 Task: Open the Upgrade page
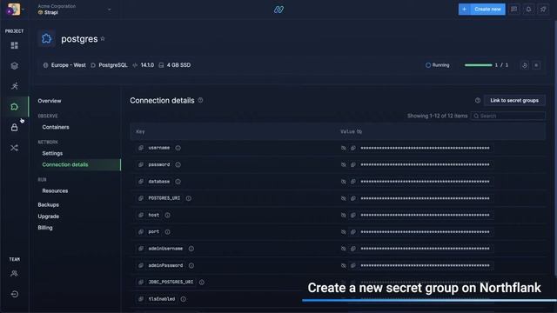[49, 216]
